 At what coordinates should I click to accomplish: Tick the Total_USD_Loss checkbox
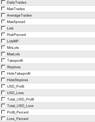(3, 106)
